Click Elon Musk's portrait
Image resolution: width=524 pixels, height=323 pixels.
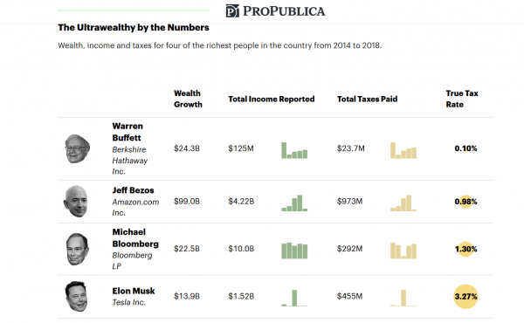click(x=77, y=297)
